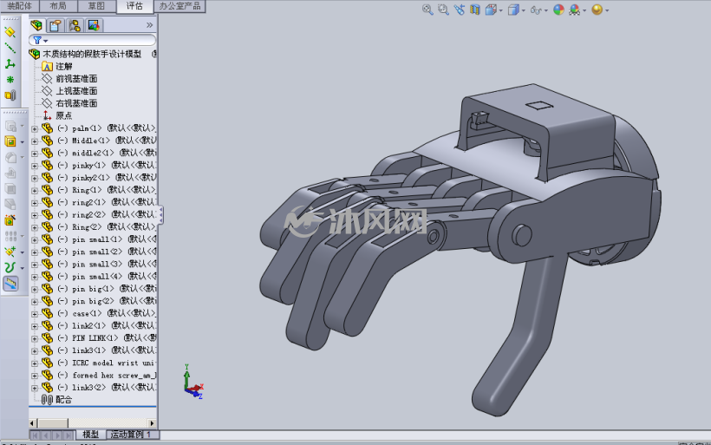The image size is (711, 445).
Task: Click the yellow square feature toolbar icon
Action: point(10,141)
